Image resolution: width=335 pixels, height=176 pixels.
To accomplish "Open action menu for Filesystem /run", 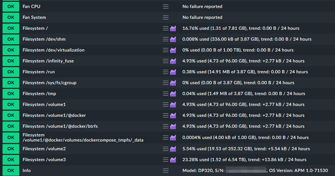I will coord(166,72).
